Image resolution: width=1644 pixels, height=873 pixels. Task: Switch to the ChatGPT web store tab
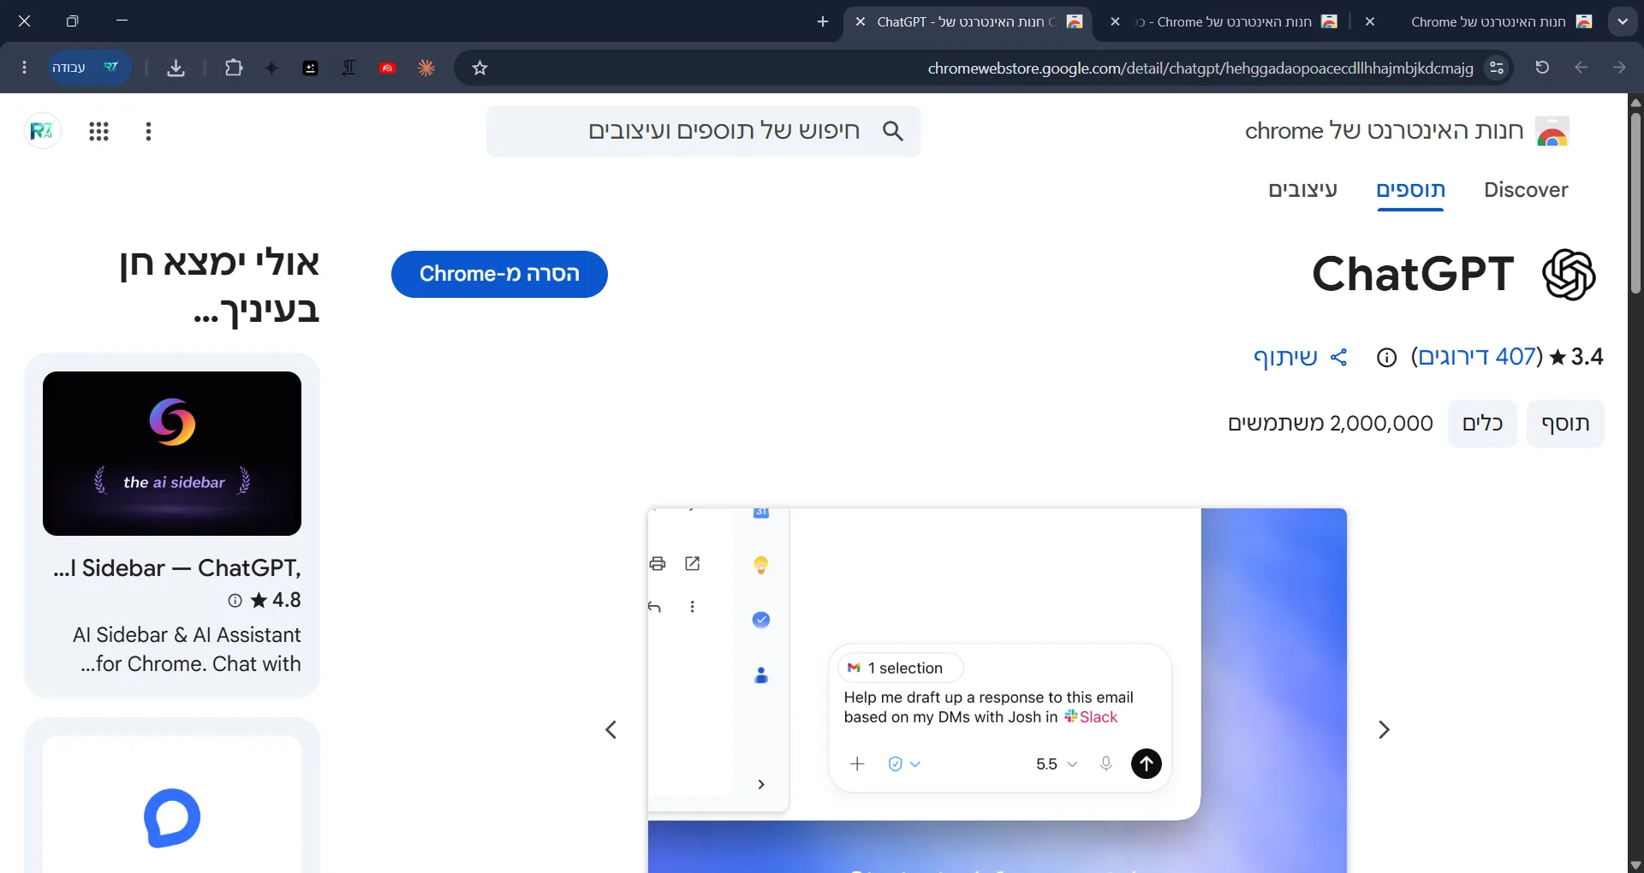(x=968, y=21)
